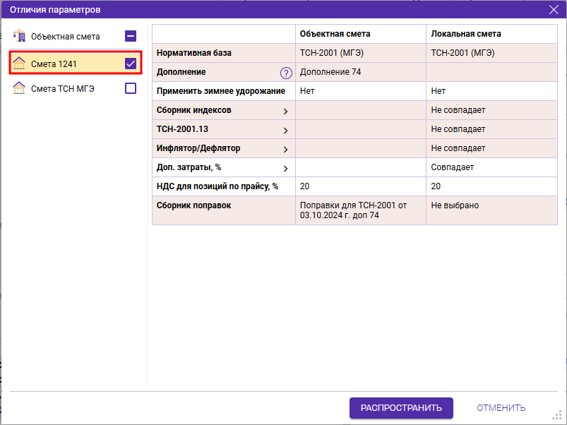The width and height of the screenshot is (567, 425).
Task: Click the Объектная смета column header
Action: [335, 34]
